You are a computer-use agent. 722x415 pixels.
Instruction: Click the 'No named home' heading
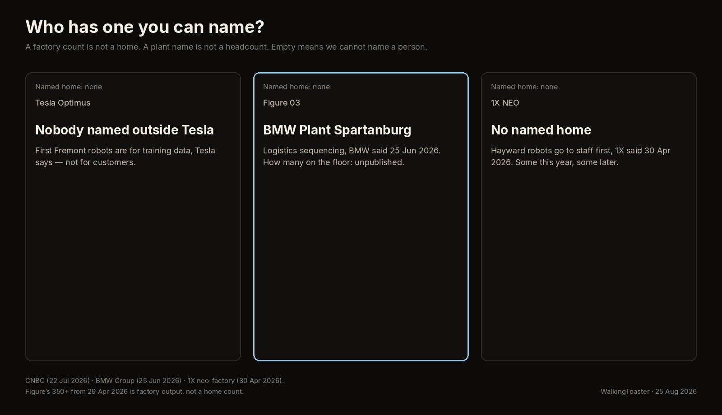tap(541, 130)
